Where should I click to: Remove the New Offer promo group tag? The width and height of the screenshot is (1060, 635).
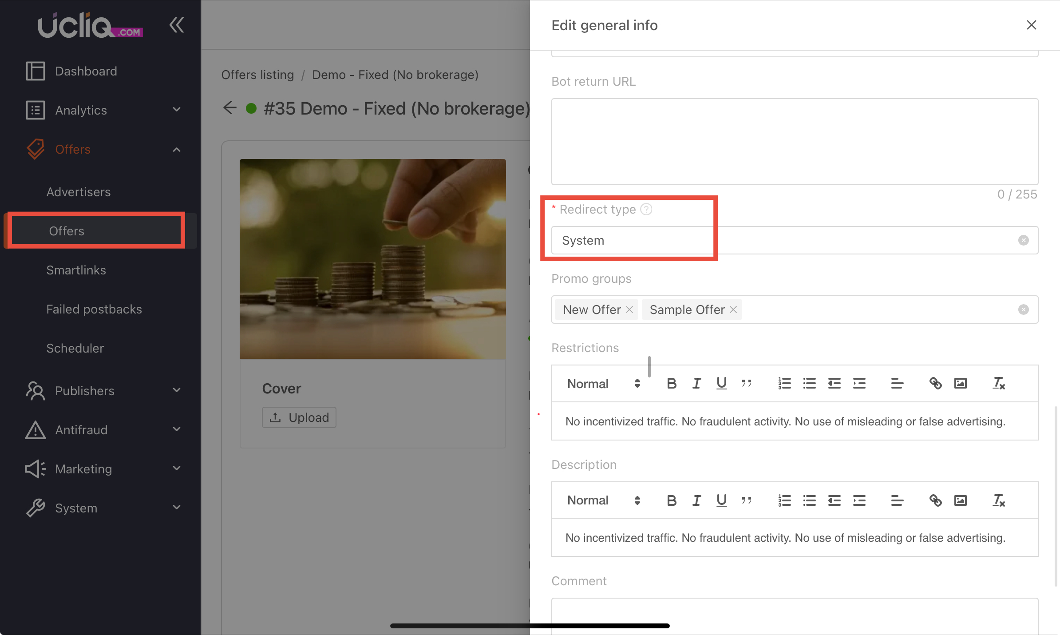click(629, 310)
